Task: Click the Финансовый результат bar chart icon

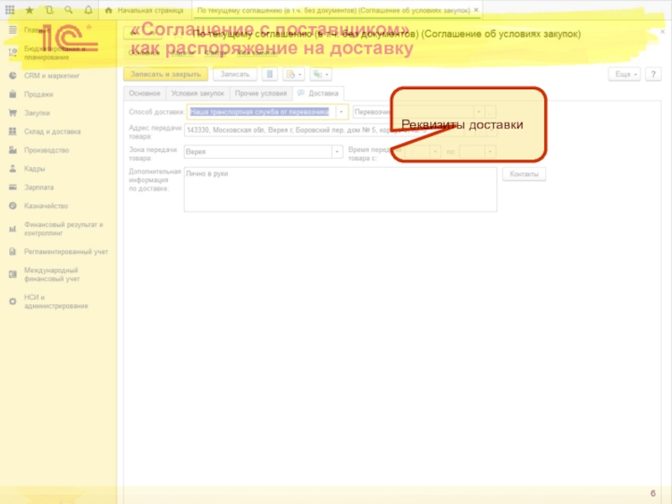Action: pos(13,228)
